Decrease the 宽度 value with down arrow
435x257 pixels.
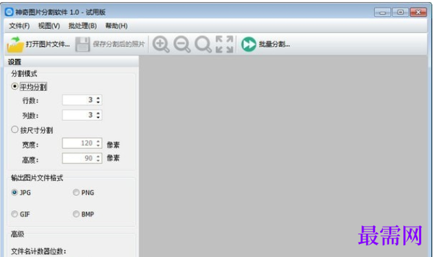click(x=98, y=146)
